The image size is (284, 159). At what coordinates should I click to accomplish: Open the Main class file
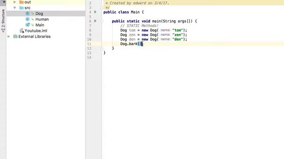pos(39,25)
